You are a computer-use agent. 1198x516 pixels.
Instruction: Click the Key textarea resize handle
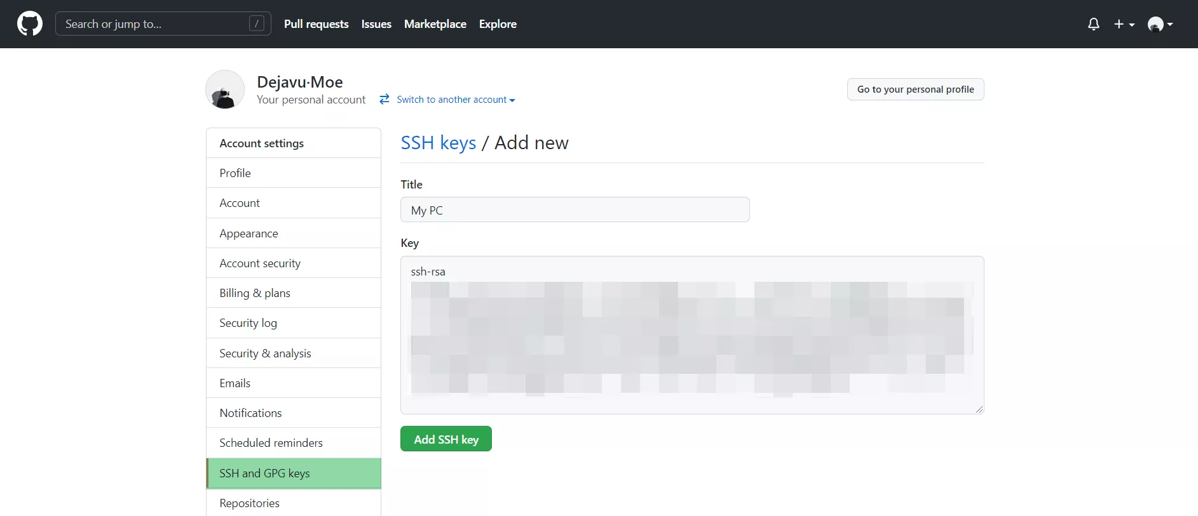click(979, 409)
